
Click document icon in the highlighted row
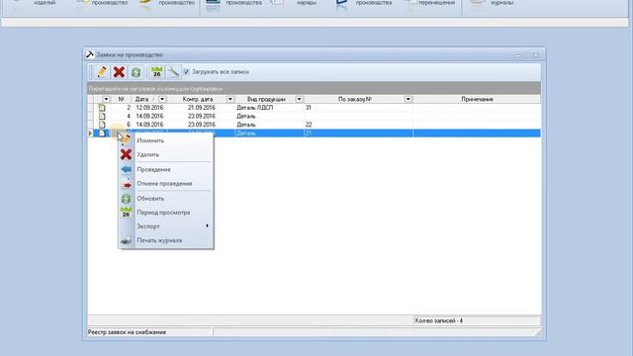click(x=102, y=133)
